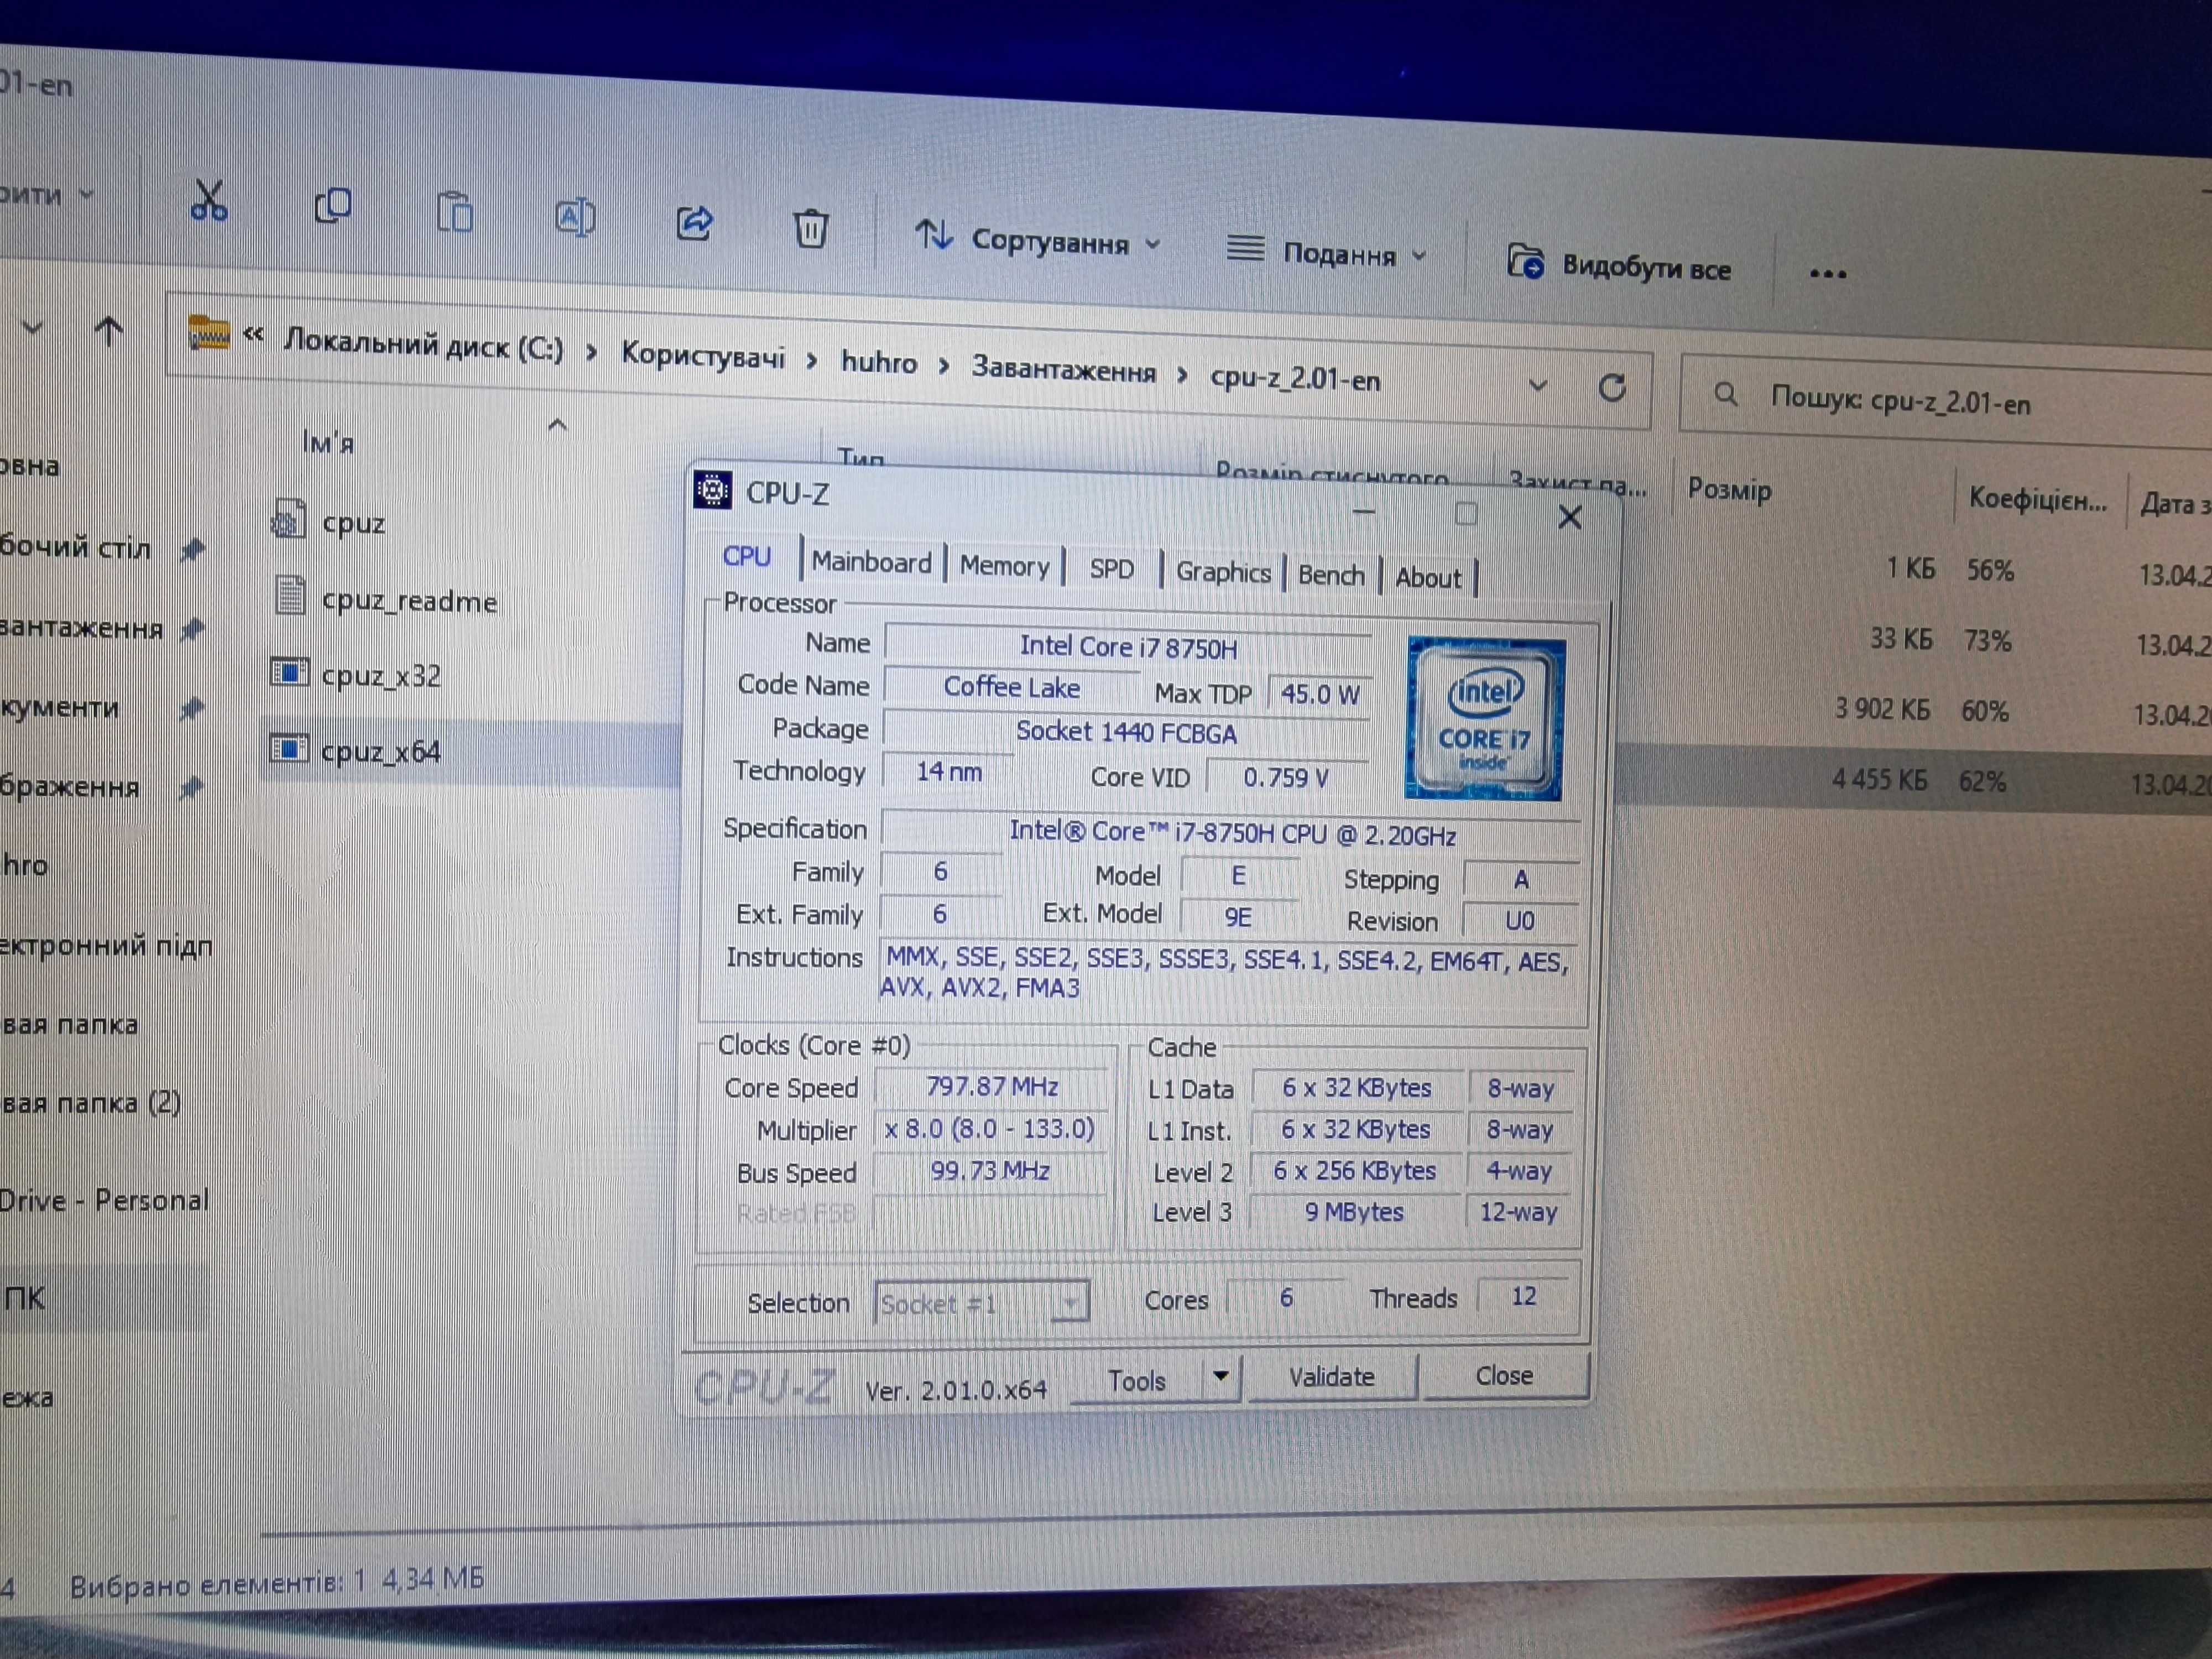The height and width of the screenshot is (1659, 2212).
Task: Expand the recent locations chevron beside Up arrow
Action: (32, 327)
